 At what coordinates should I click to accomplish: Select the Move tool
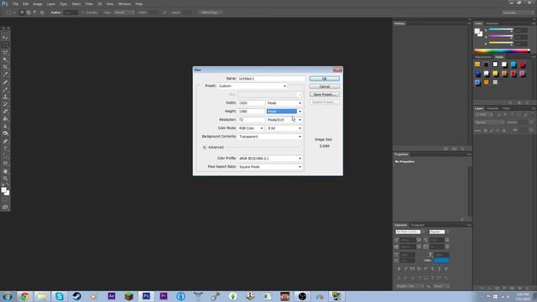point(5,37)
